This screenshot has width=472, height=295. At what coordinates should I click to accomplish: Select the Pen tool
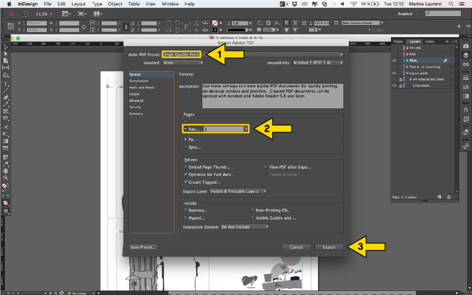[x=5, y=98]
